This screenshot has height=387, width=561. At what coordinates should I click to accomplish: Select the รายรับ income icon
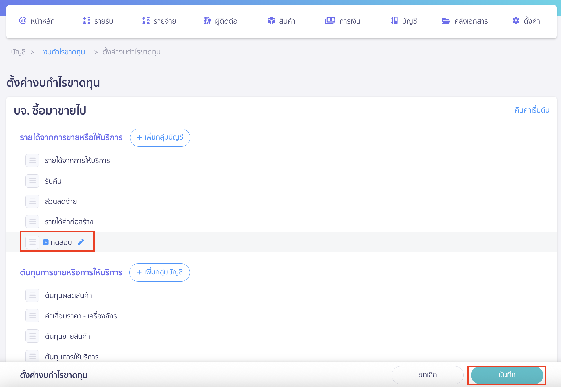[x=86, y=21]
